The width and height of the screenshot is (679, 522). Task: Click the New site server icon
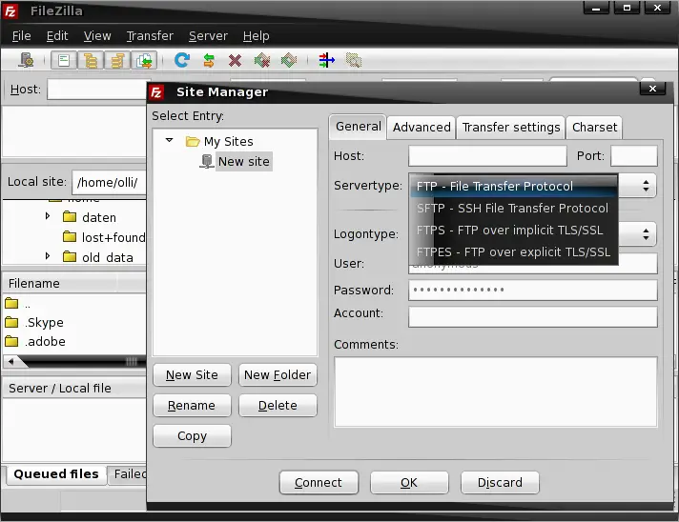click(x=207, y=161)
